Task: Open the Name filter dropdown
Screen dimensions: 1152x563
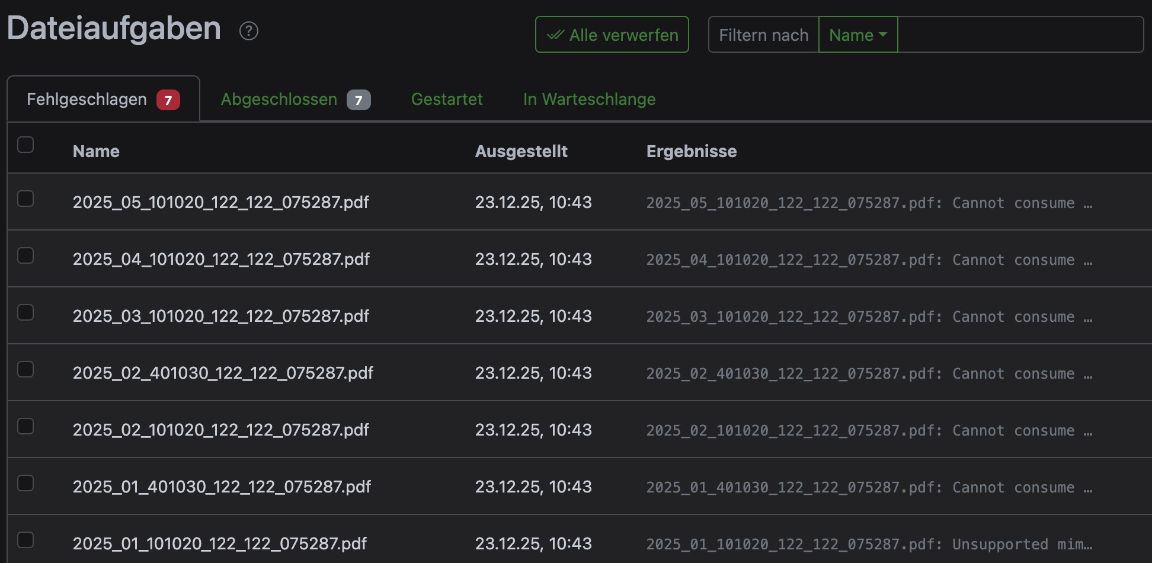Action: click(x=857, y=35)
